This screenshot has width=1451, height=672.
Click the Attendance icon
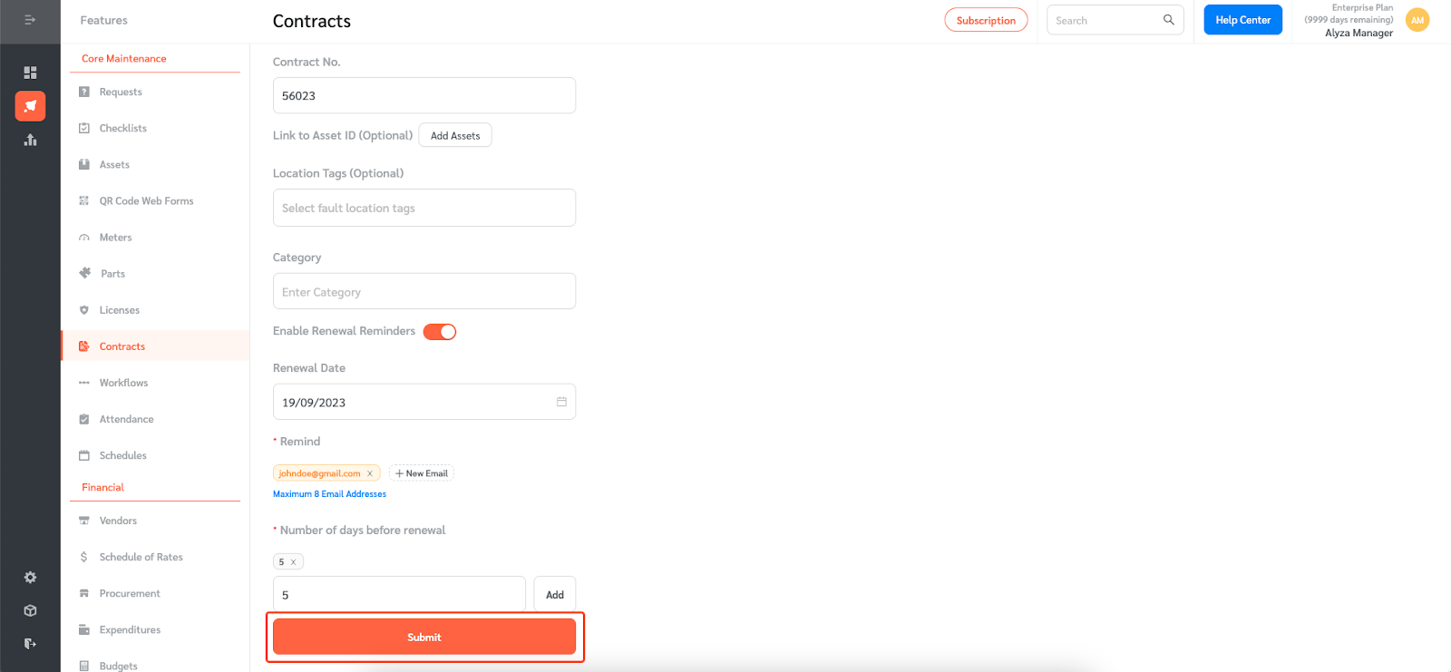[84, 419]
